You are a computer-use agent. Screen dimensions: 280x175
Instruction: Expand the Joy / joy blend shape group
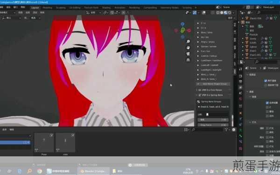pyautogui.click(x=198, y=37)
